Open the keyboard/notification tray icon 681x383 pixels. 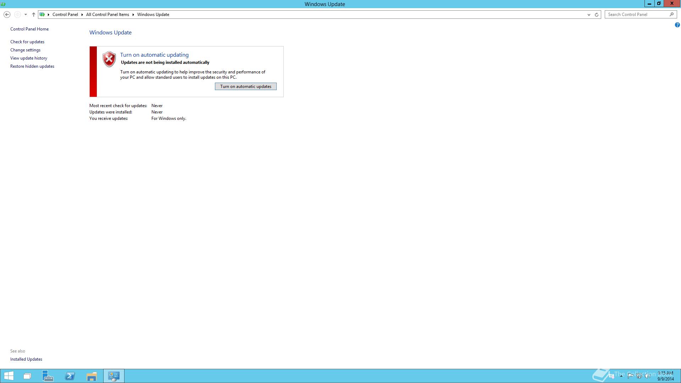tap(611, 376)
